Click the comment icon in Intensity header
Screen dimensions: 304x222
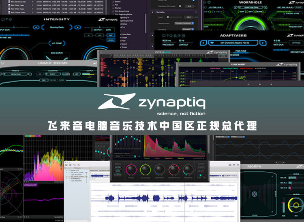tap(3, 19)
